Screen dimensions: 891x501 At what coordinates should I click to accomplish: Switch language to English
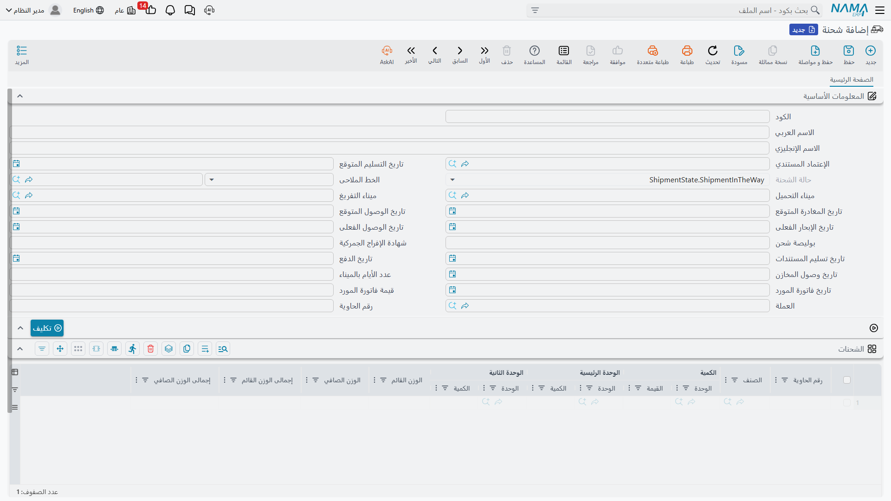click(x=88, y=10)
